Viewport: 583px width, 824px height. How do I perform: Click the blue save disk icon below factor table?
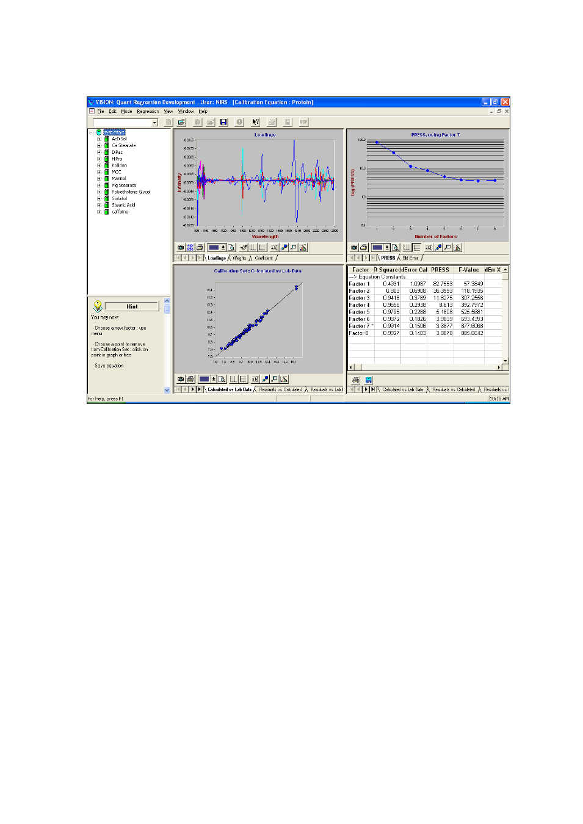pyautogui.click(x=369, y=380)
